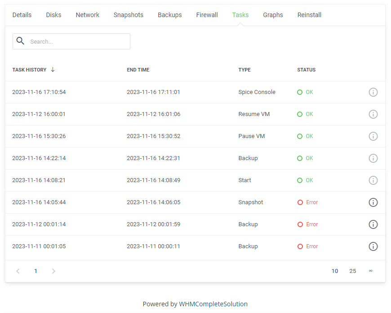Click task time 2023-11-11 00:01:05

pyautogui.click(x=39, y=246)
